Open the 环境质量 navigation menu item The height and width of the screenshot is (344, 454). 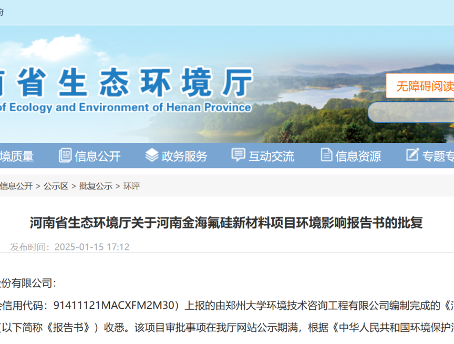coord(17,156)
